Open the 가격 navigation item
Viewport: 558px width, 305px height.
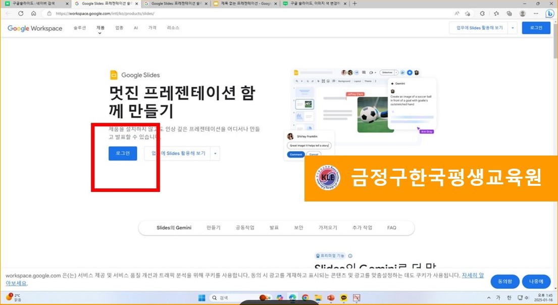pos(153,28)
